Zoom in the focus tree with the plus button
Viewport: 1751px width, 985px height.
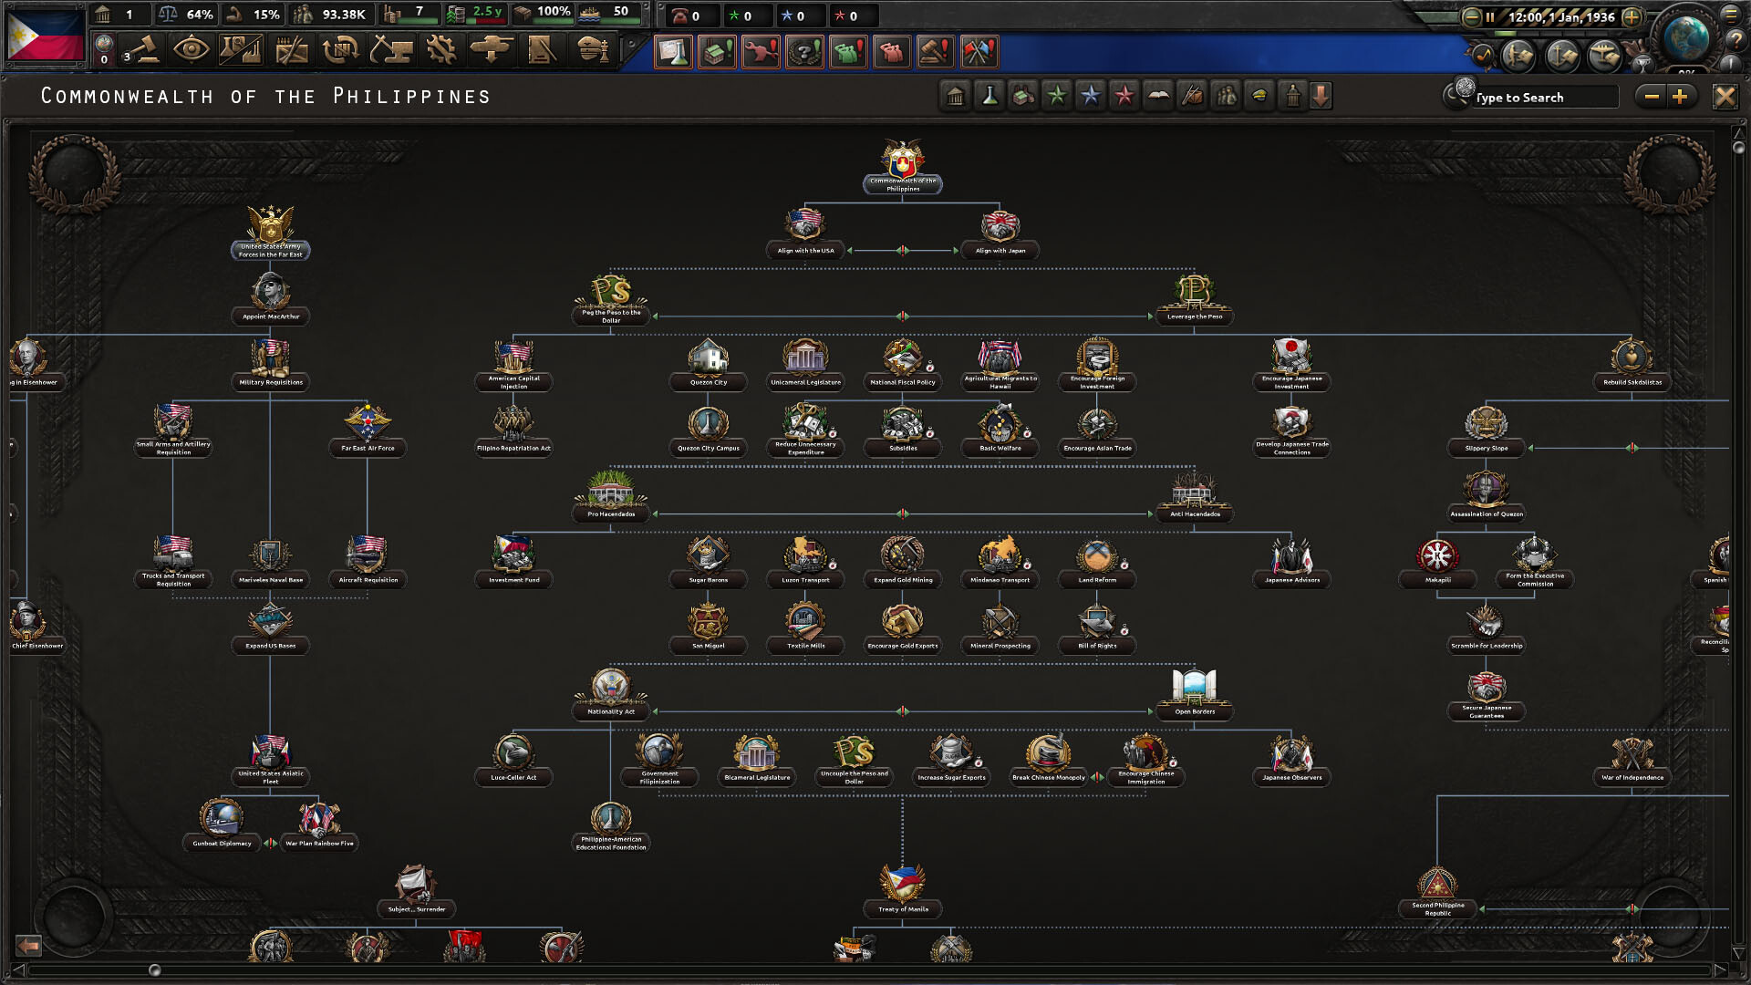click(1681, 95)
